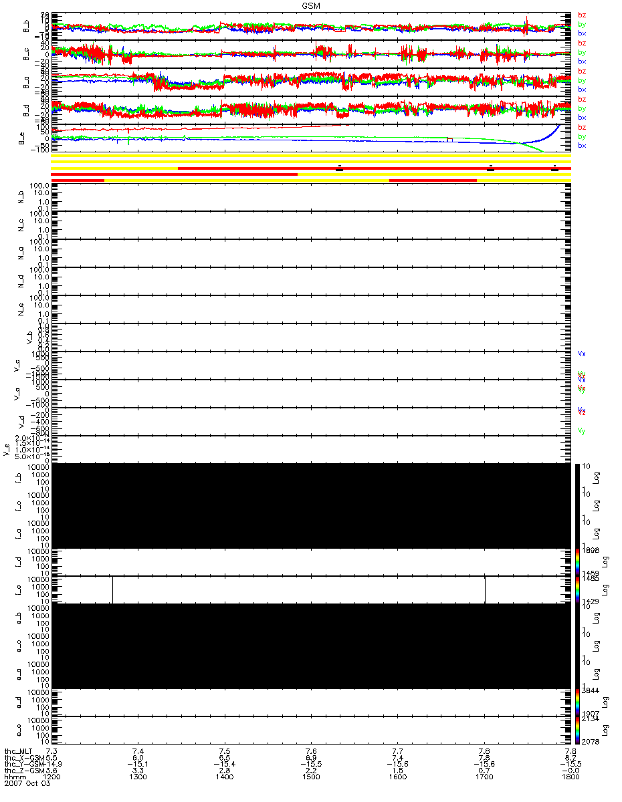Click the first vertical line in i_e panel
622x802 pixels.
[x=112, y=589]
